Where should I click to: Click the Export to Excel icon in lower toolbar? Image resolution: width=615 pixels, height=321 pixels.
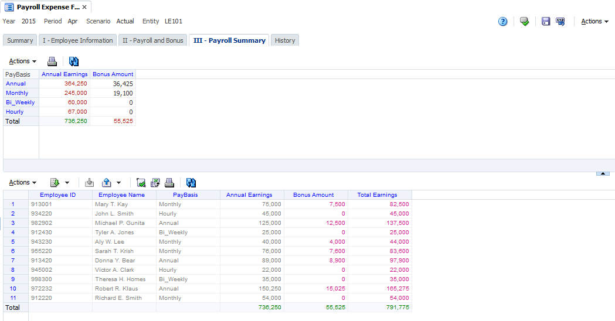155,183
